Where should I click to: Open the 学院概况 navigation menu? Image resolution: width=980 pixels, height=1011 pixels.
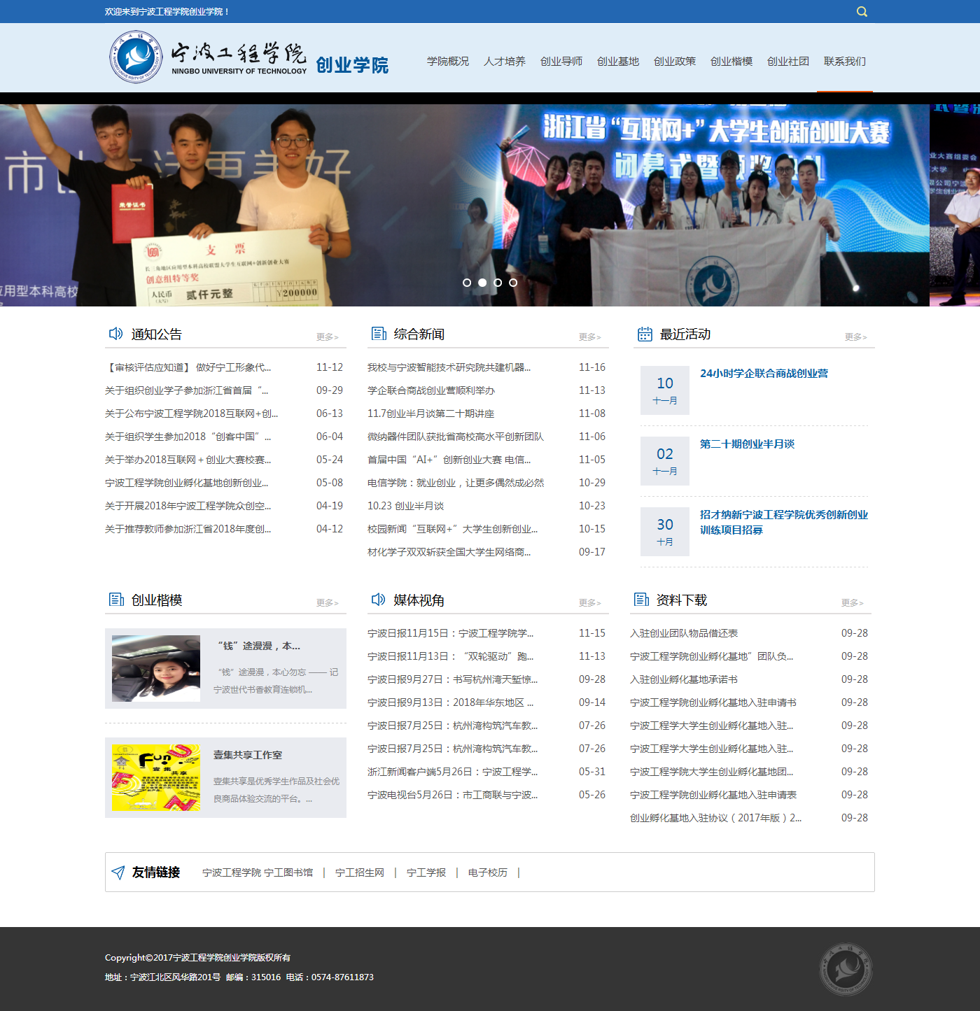(x=448, y=62)
